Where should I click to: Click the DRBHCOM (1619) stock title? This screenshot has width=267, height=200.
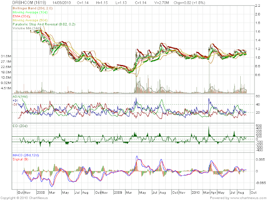29,2
